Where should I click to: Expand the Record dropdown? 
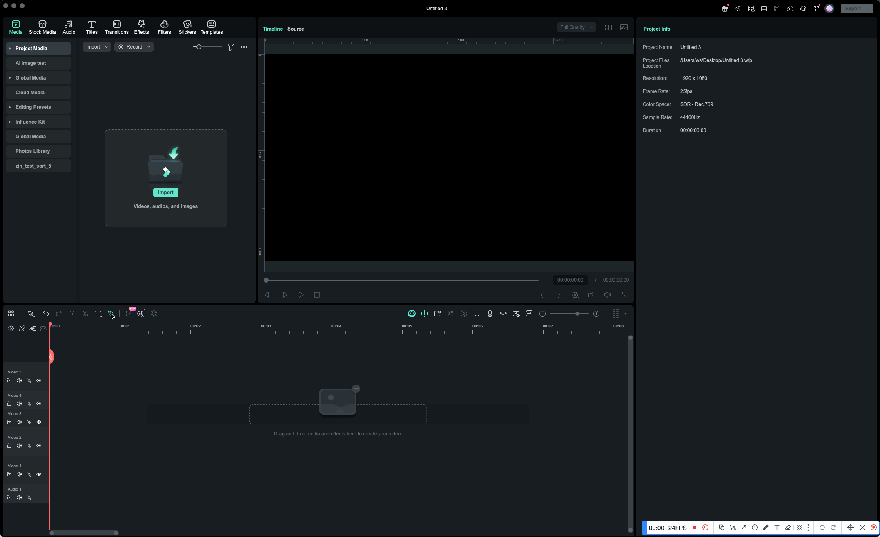tap(149, 47)
